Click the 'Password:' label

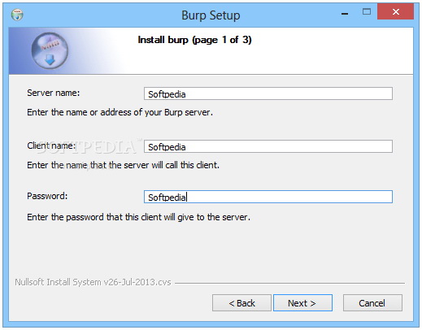point(47,196)
